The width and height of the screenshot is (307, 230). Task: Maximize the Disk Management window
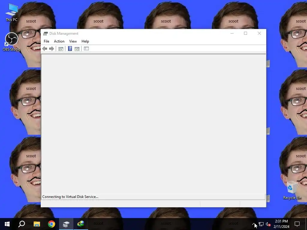pyautogui.click(x=246, y=34)
